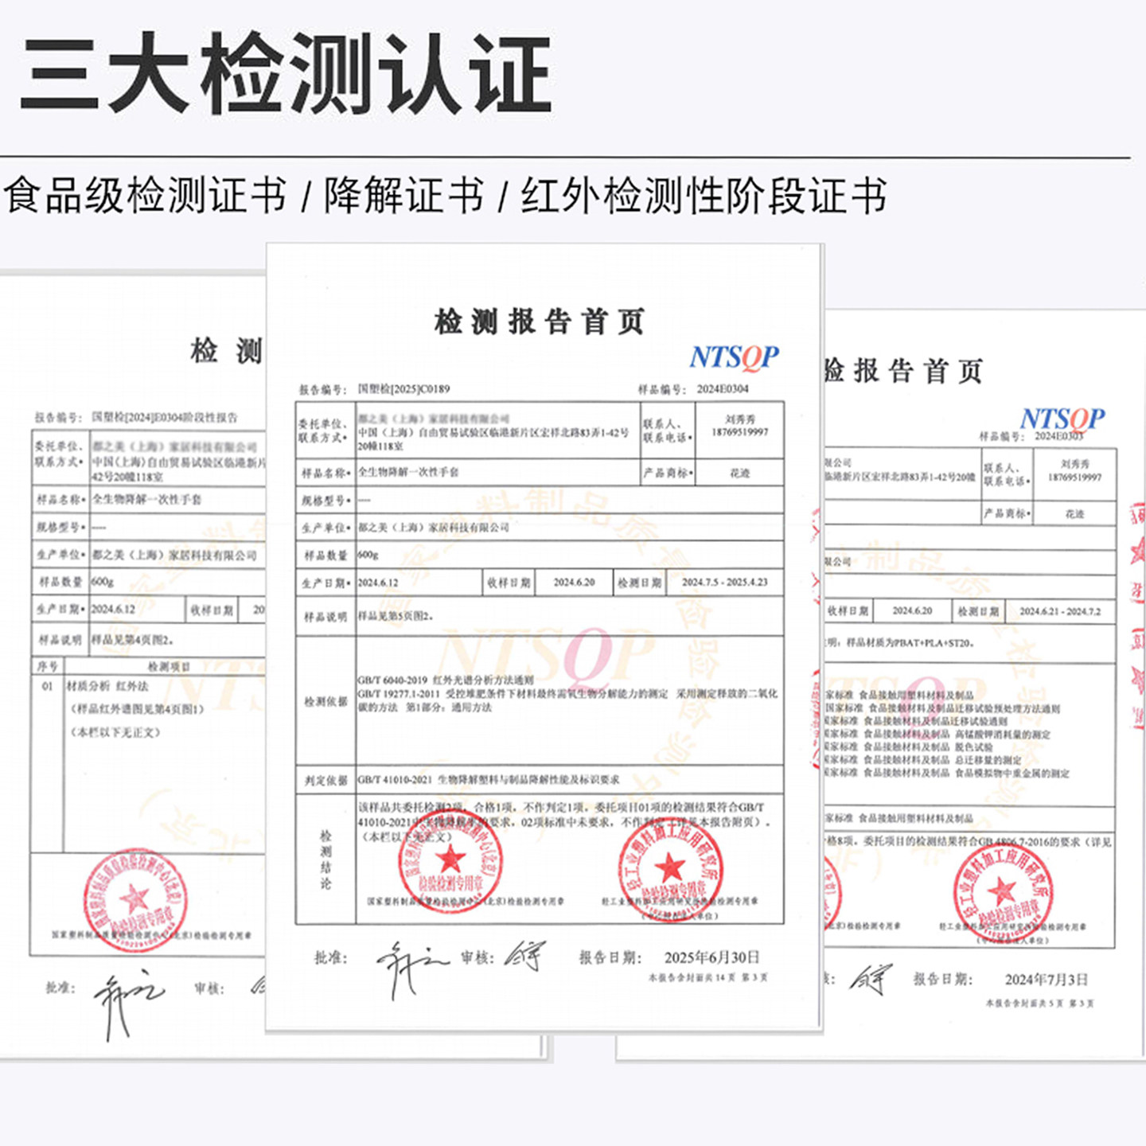Click the right red seal on center report

click(x=669, y=870)
